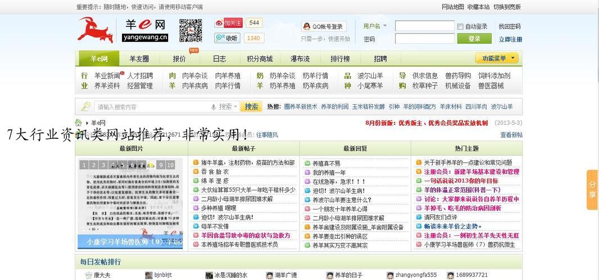The width and height of the screenshot is (599, 280).
Task: Open user 养羊的日子 avatar
Action: pyautogui.click(x=330, y=275)
